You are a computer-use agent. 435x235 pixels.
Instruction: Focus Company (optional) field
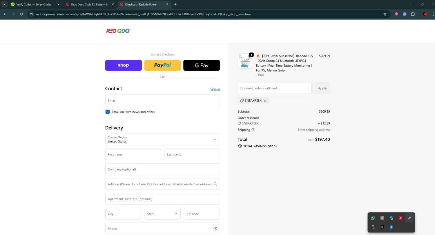pos(162,169)
